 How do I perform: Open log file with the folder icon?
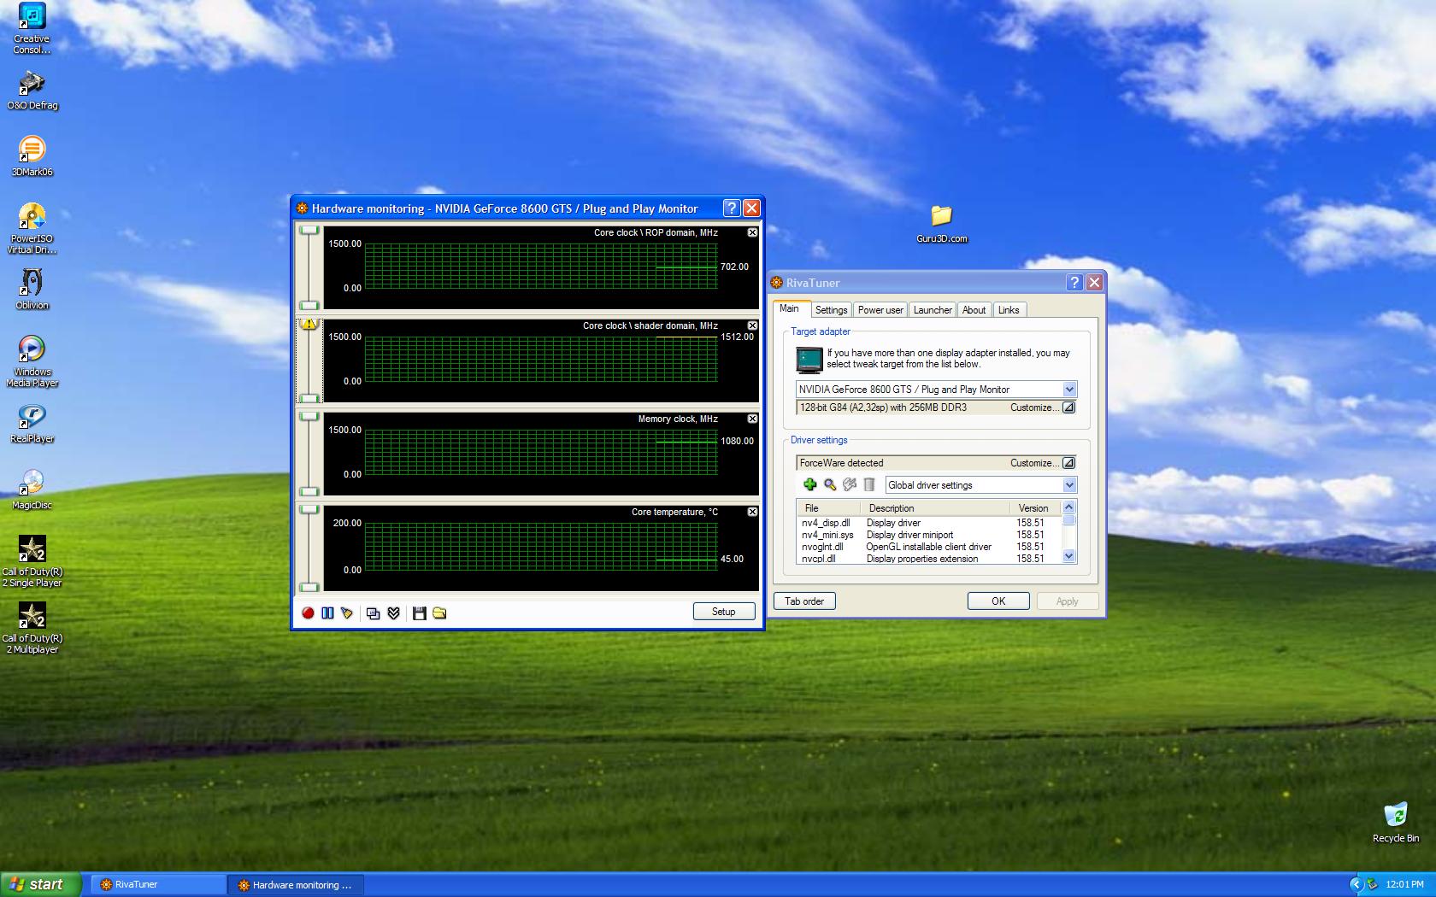pyautogui.click(x=439, y=613)
